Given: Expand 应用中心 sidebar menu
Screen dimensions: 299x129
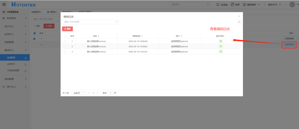Looking at the screenshot, I should [26, 34].
